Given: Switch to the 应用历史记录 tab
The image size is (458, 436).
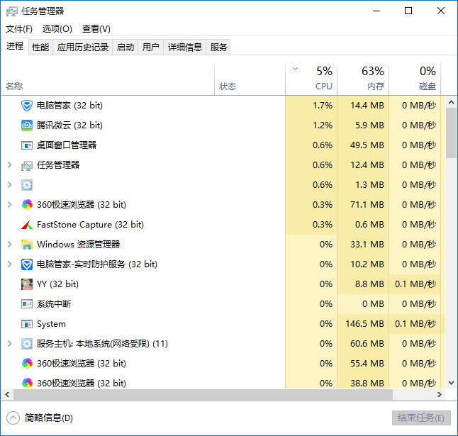Looking at the screenshot, I should 83,47.
